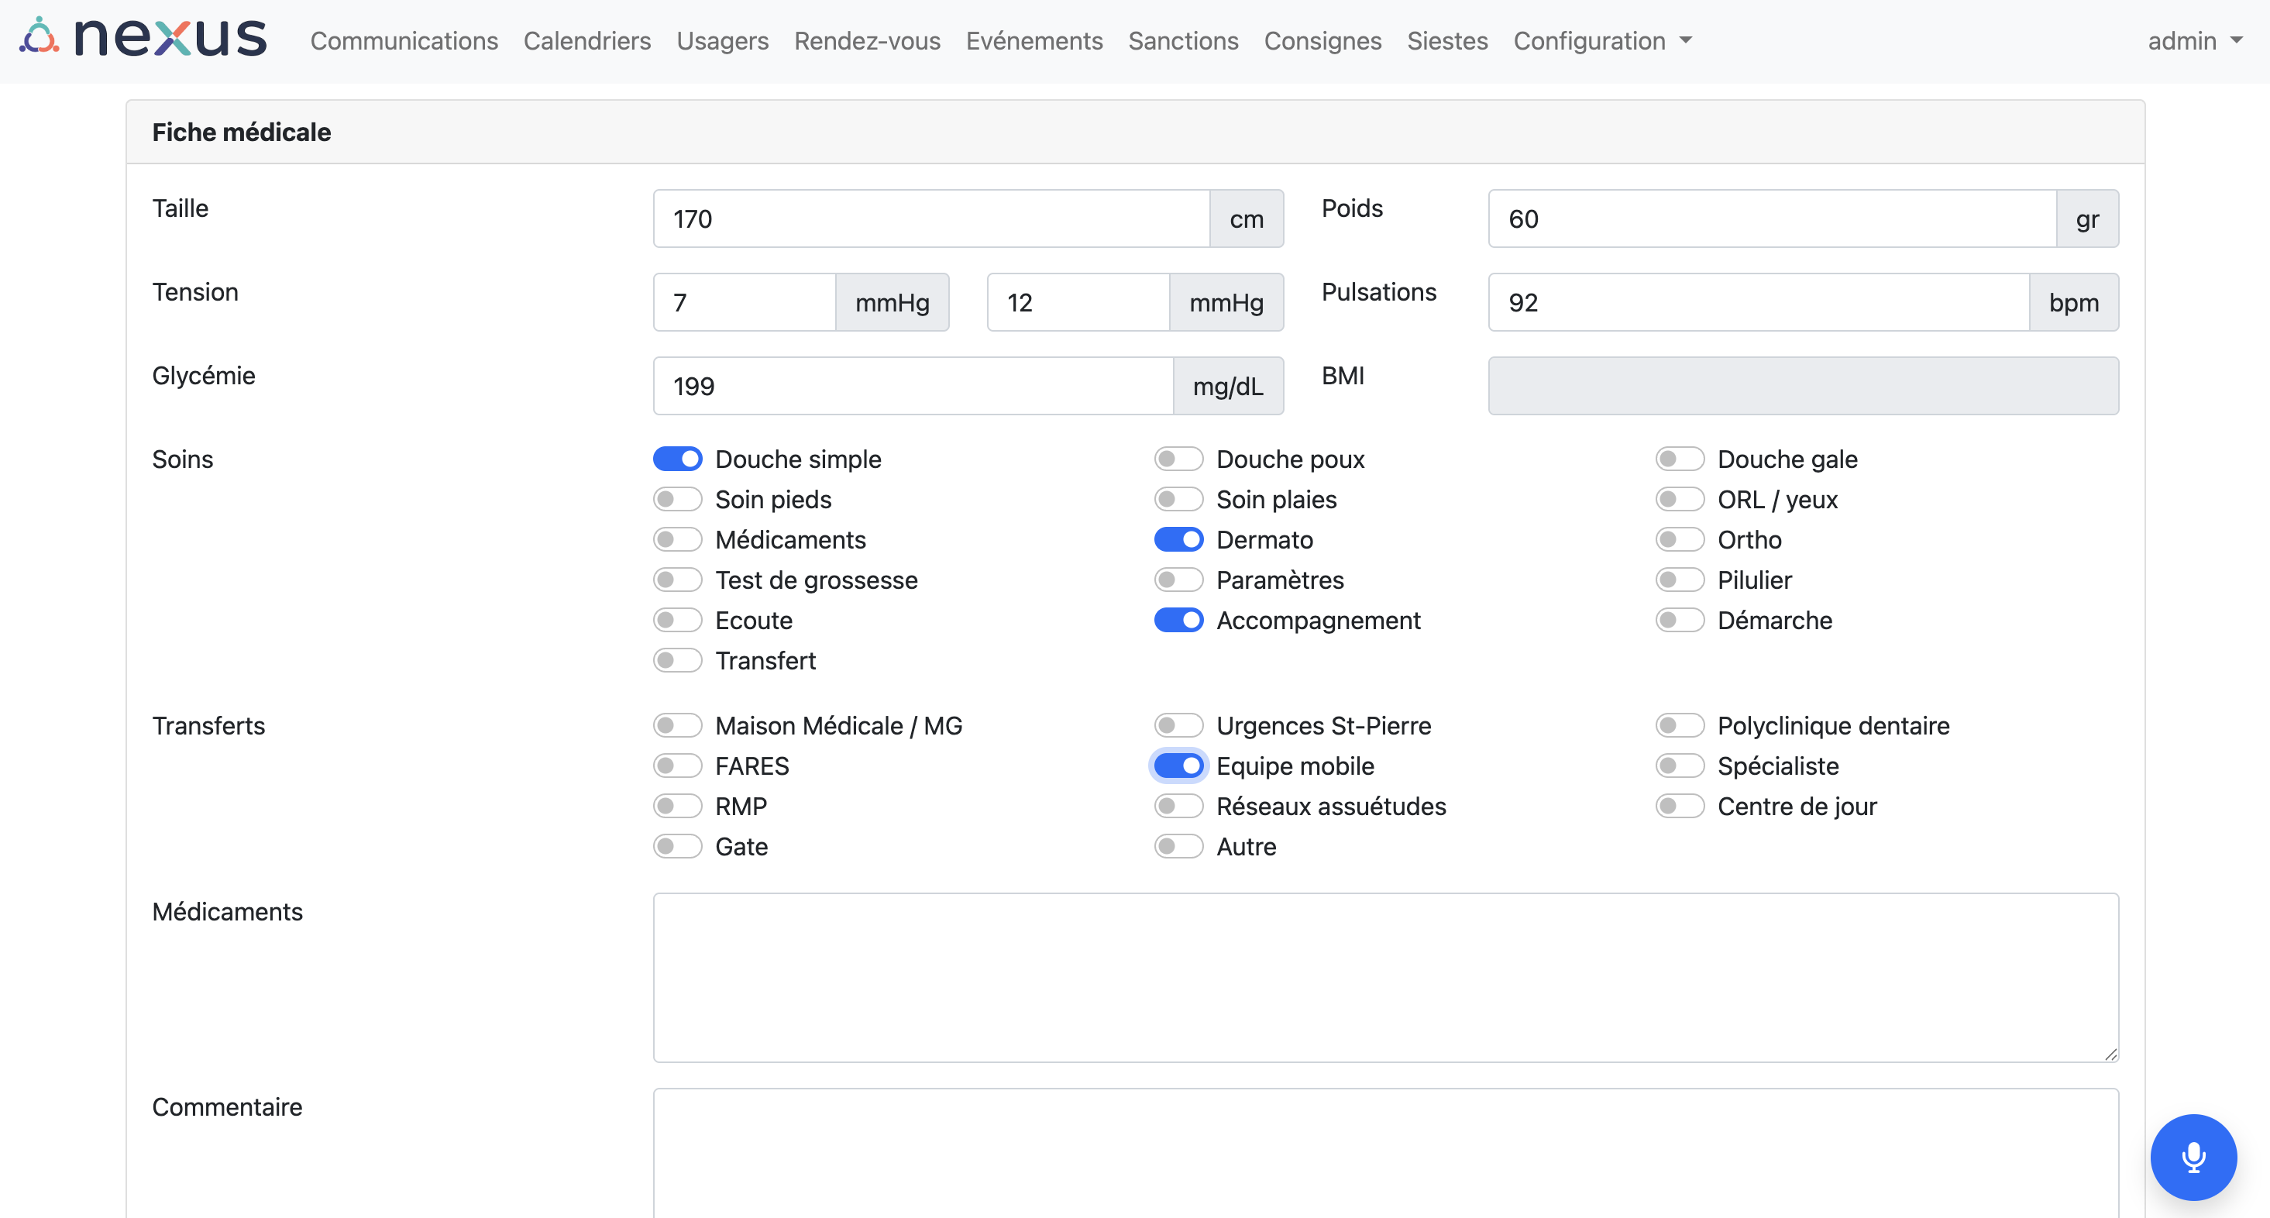Focus the Médicaments text area

(1385, 977)
